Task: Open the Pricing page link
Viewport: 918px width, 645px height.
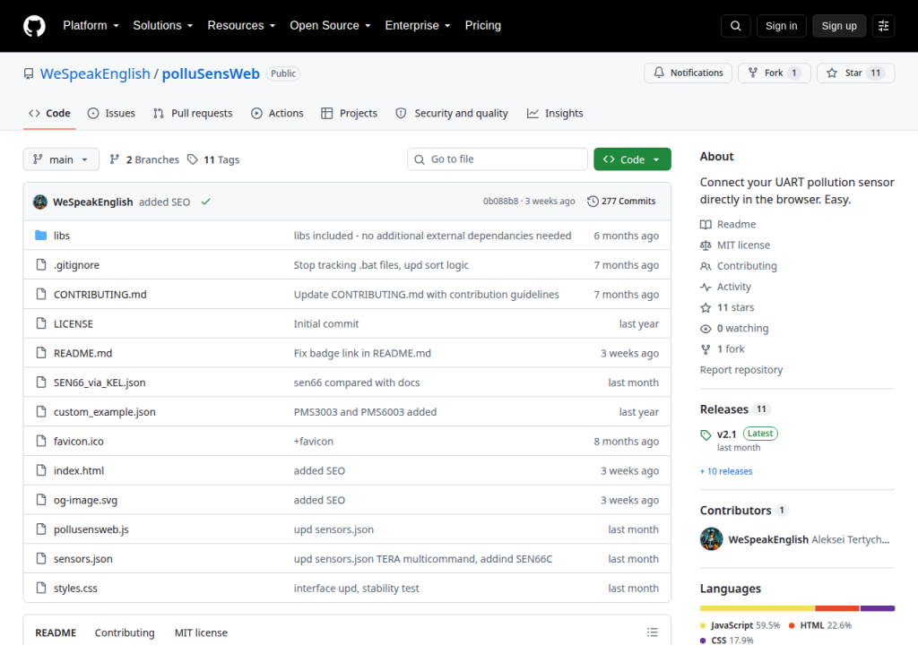Action: pyautogui.click(x=482, y=26)
